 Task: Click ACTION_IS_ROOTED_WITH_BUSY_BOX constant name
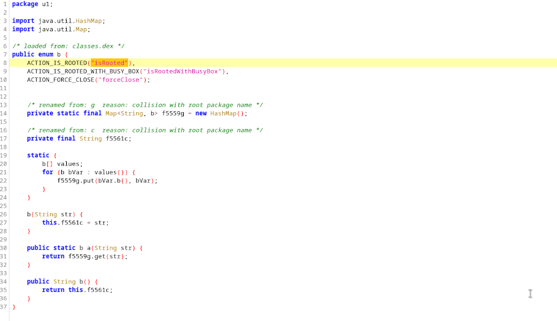tap(83, 71)
